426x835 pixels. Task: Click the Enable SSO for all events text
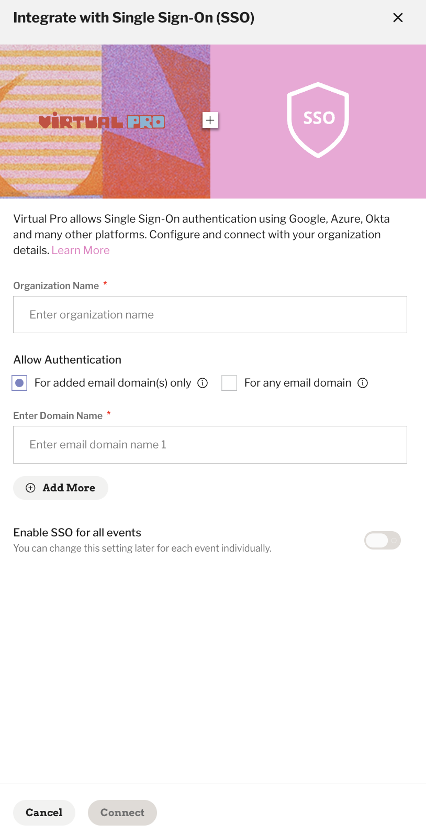click(77, 533)
